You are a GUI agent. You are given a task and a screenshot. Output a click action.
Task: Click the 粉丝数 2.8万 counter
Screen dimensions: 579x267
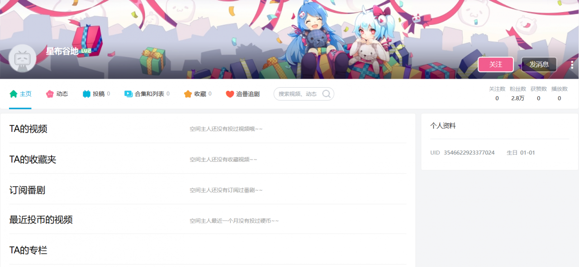(517, 94)
